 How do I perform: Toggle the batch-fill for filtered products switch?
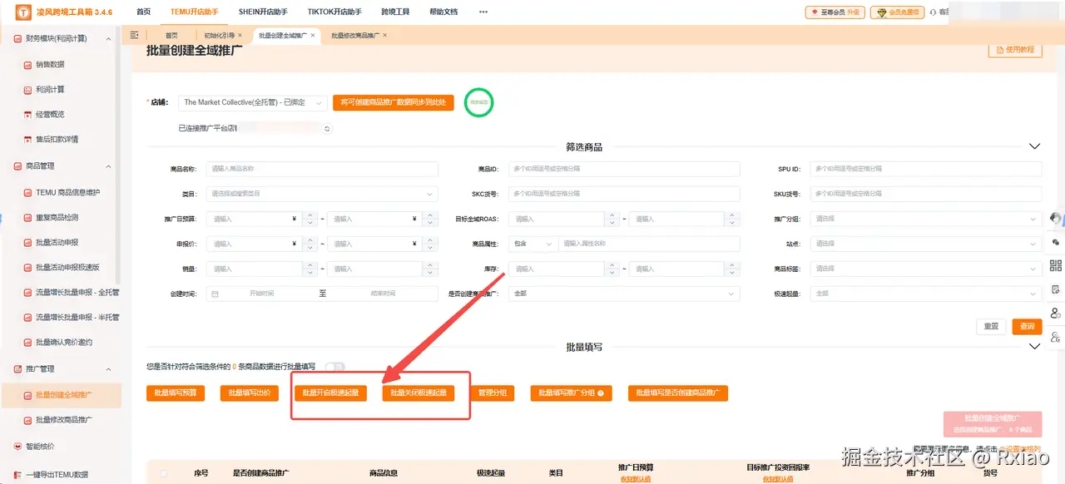(334, 366)
